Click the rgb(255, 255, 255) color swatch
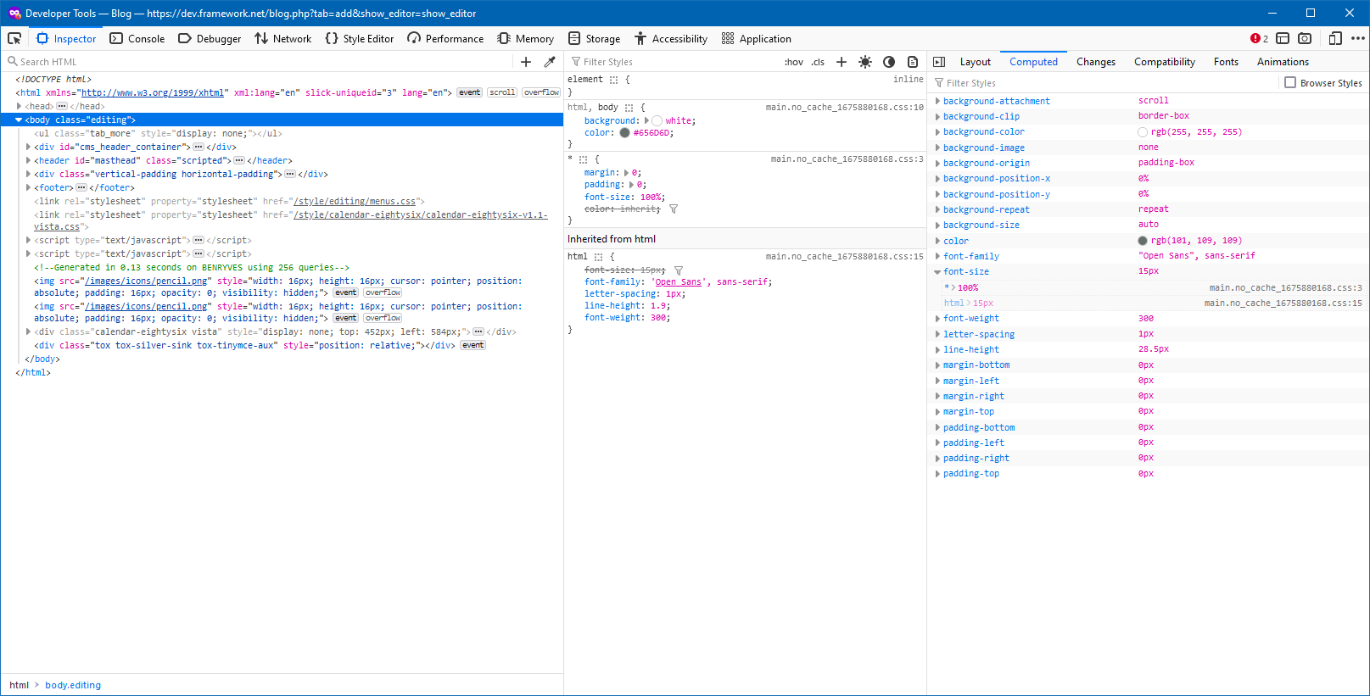Viewport: 1370px width, 696px height. (1143, 133)
